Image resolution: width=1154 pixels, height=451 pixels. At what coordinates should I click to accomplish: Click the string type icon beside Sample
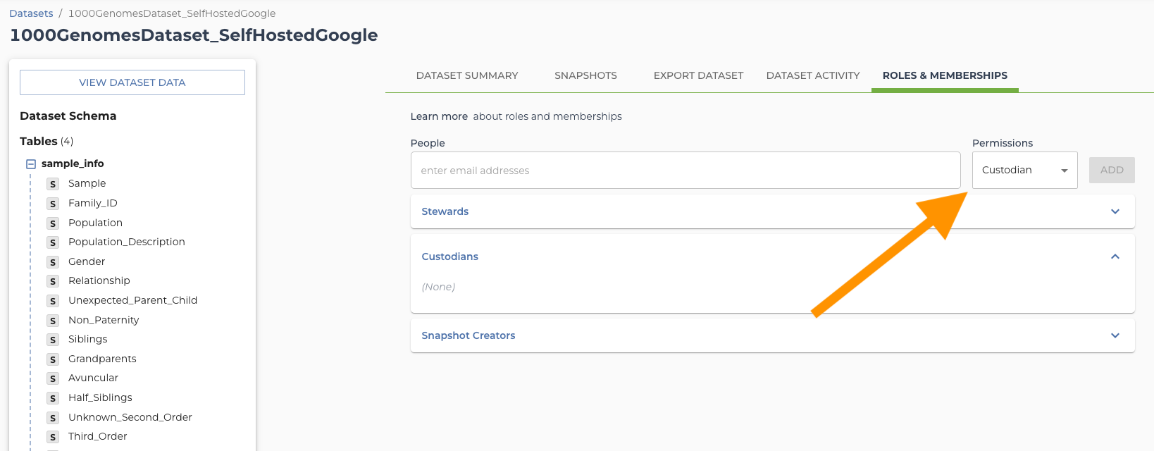click(x=53, y=184)
